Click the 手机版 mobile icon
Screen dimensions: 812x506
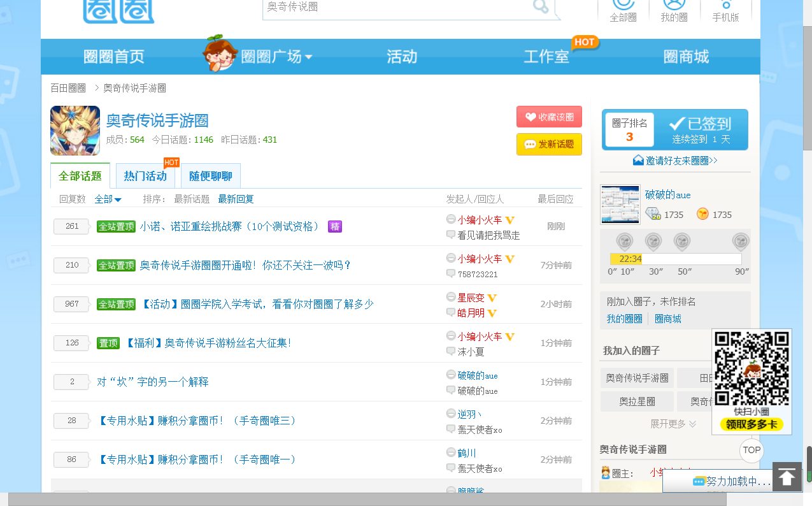(x=725, y=6)
